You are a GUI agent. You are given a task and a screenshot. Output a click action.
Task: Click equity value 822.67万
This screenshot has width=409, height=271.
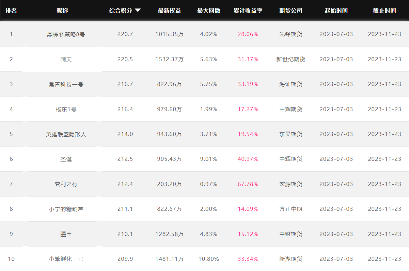[170, 209]
